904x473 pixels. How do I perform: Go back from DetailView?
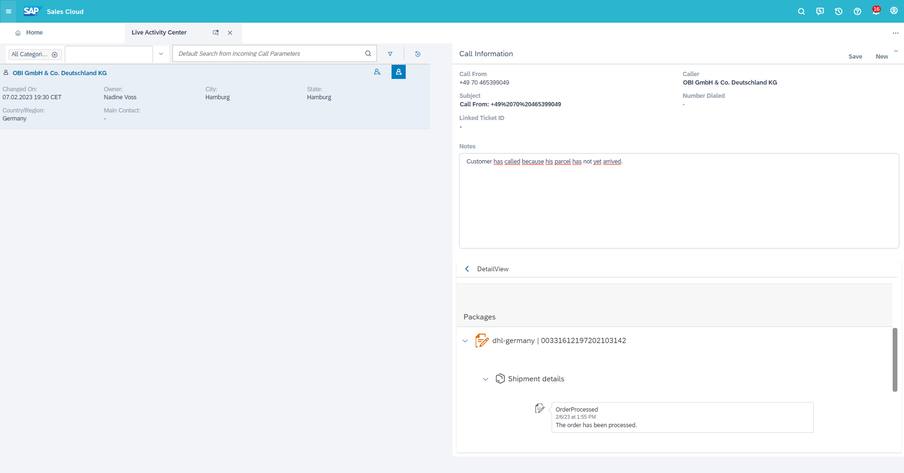467,269
